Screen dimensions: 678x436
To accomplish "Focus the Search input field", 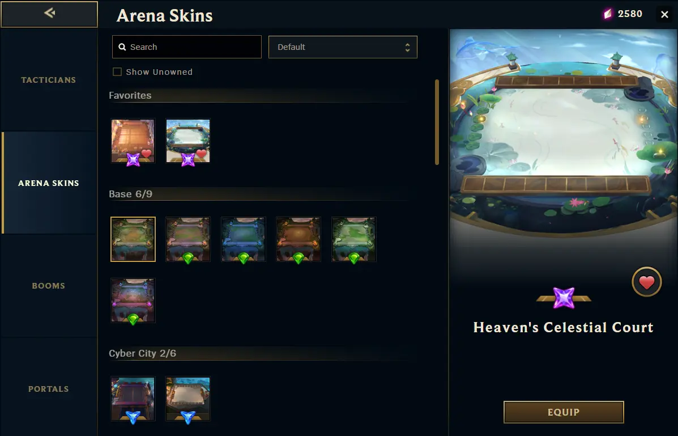I will 187,46.
